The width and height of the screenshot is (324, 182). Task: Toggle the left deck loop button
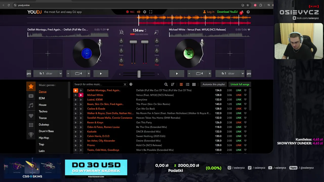pyautogui.click(x=78, y=74)
